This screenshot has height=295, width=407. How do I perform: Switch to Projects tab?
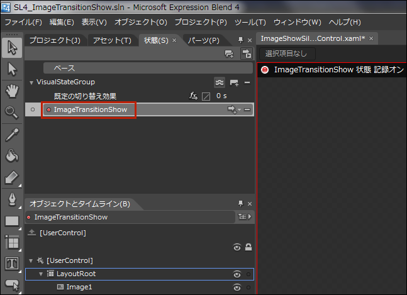pyautogui.click(x=55, y=40)
